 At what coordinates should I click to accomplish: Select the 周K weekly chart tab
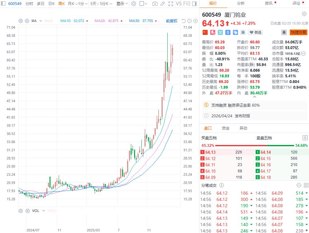point(62,3)
